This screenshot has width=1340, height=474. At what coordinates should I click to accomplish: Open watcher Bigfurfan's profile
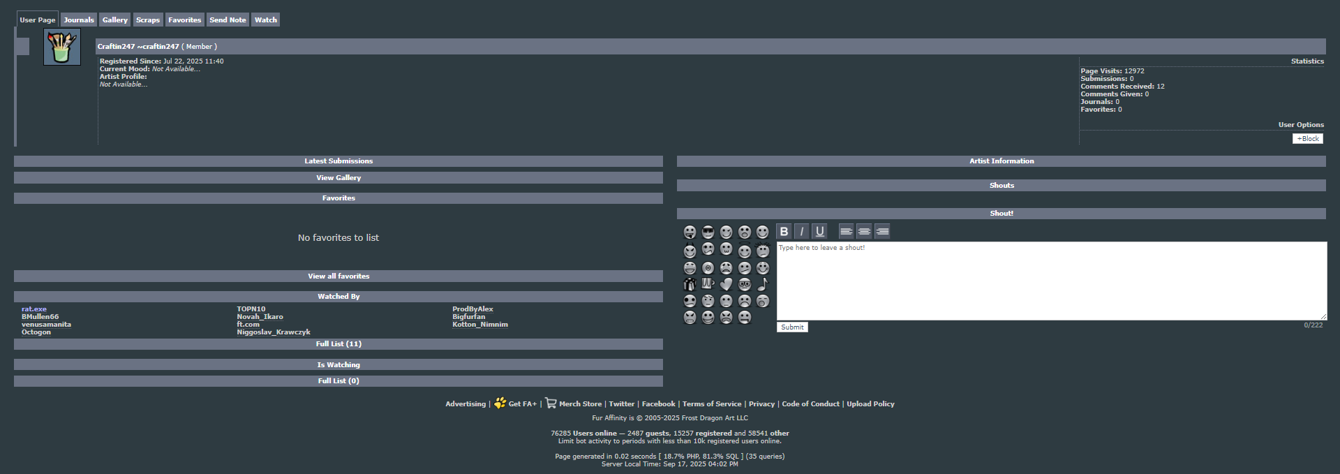coord(468,316)
